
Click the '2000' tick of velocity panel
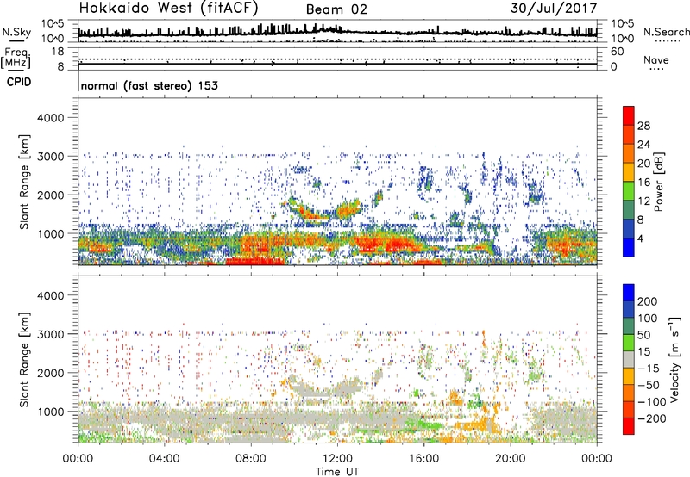coord(51,373)
